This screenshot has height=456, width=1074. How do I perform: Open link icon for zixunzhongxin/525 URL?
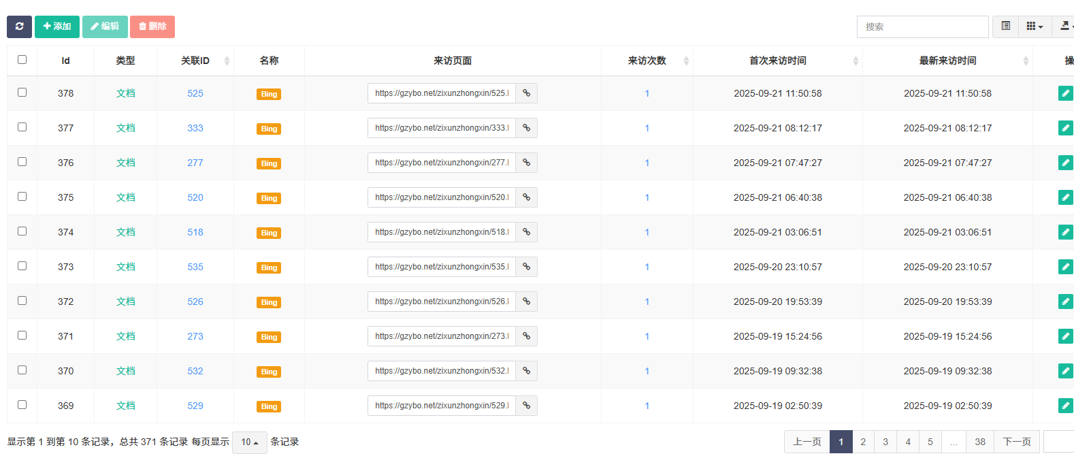point(526,93)
